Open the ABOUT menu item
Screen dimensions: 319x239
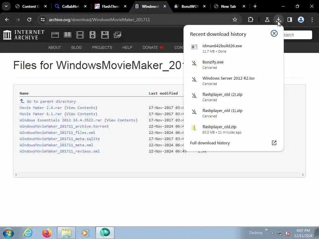tap(55, 48)
